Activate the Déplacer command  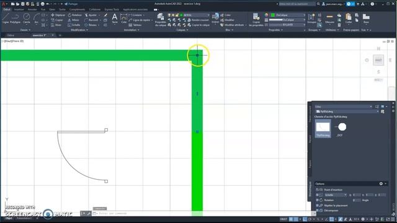click(58, 15)
